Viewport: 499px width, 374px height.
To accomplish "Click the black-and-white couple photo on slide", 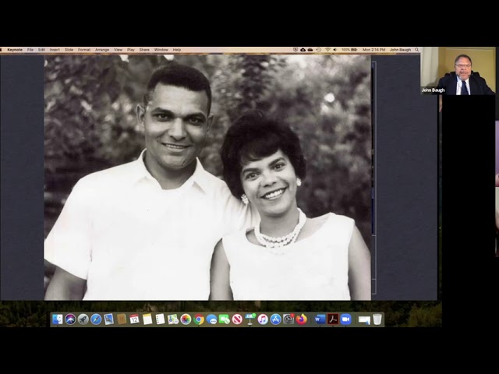I will 207,178.
